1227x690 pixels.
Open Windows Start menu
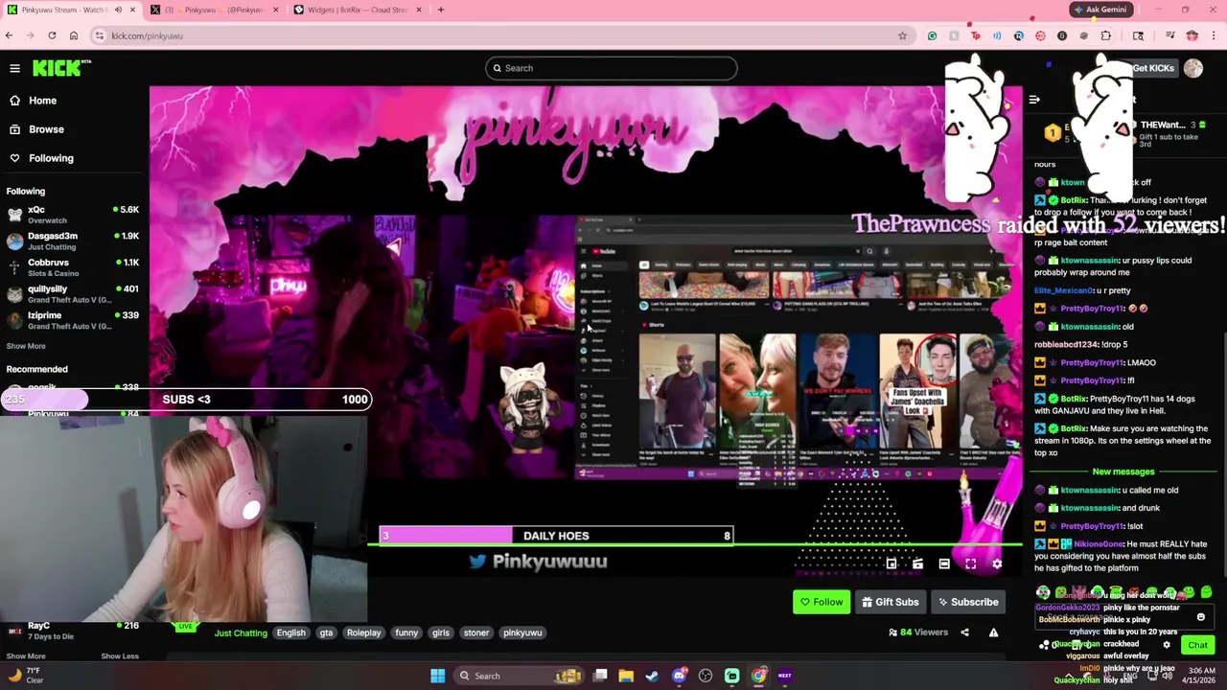pos(437,676)
